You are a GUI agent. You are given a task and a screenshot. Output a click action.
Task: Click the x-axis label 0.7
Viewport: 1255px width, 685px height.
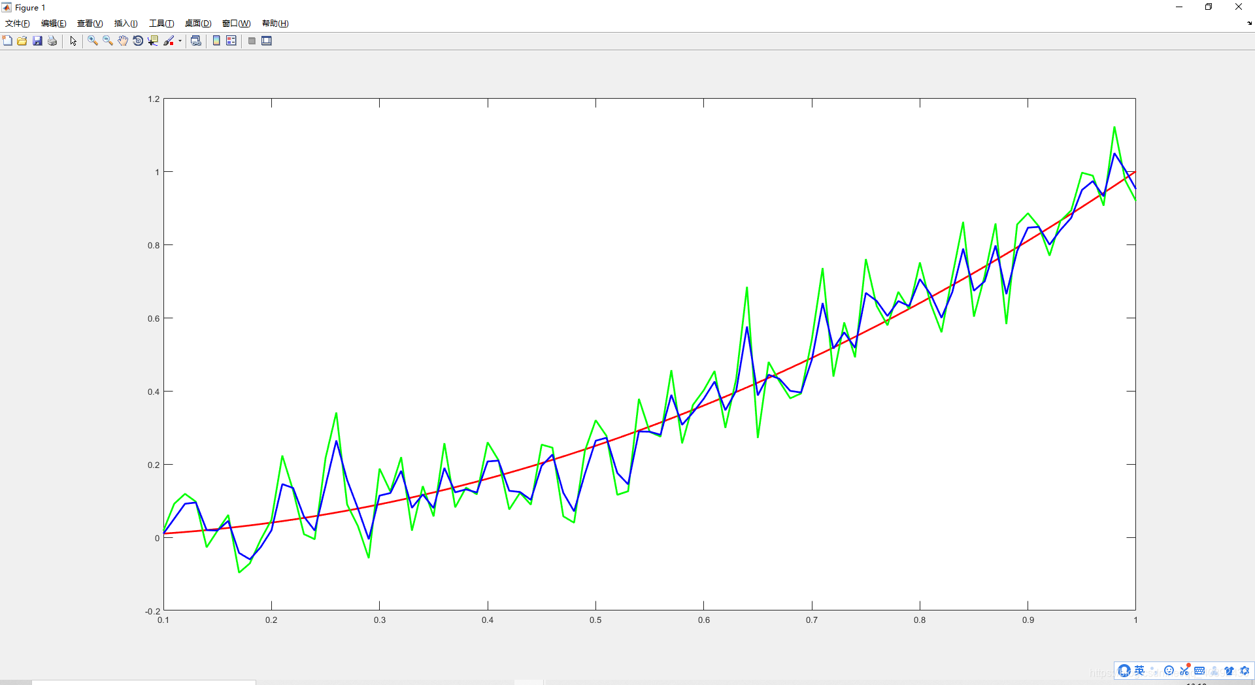(x=812, y=620)
